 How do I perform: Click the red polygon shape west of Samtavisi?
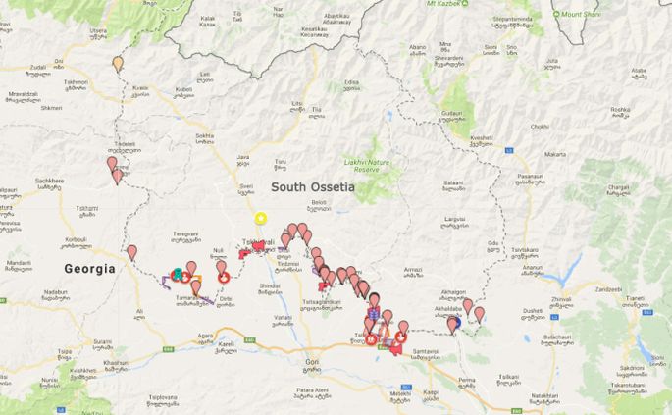(x=396, y=349)
